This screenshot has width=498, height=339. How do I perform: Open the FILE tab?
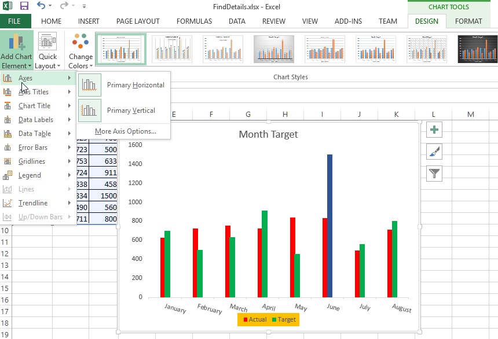(14, 21)
